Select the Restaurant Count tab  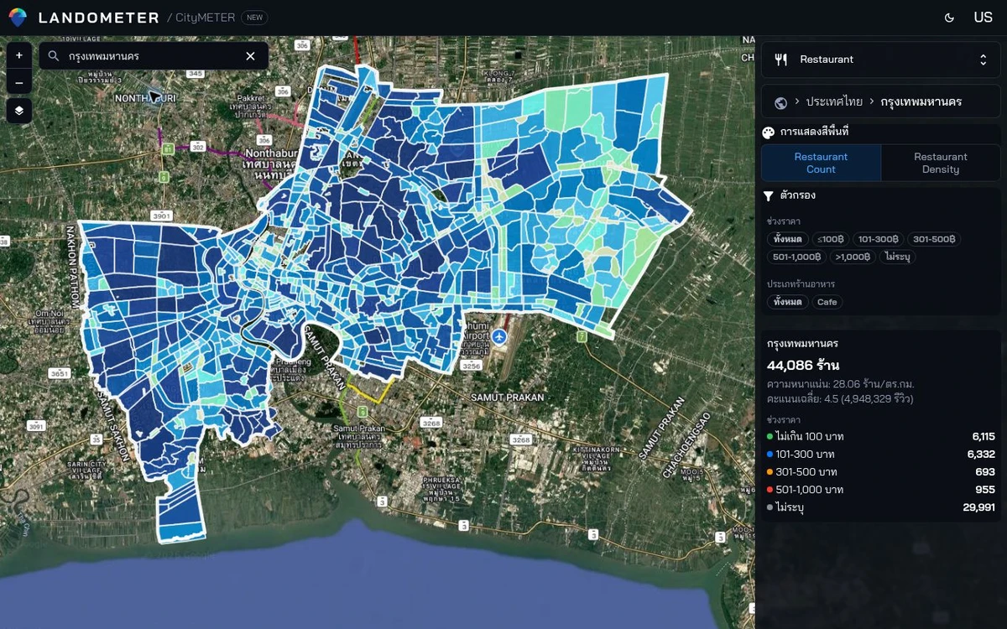coord(821,163)
